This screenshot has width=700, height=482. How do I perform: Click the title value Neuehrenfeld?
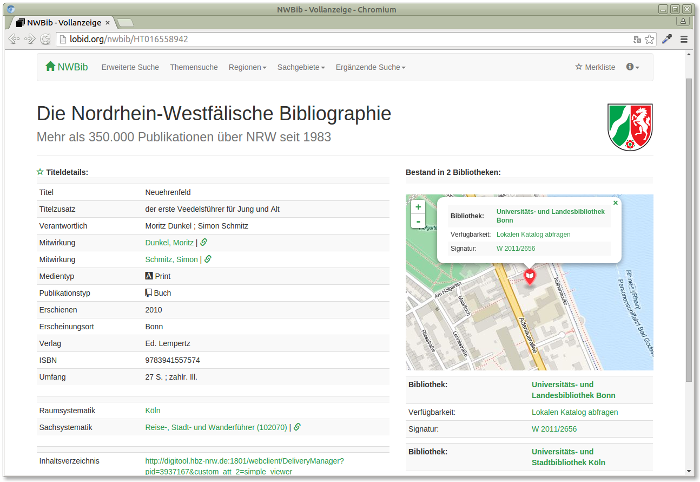[x=168, y=192]
